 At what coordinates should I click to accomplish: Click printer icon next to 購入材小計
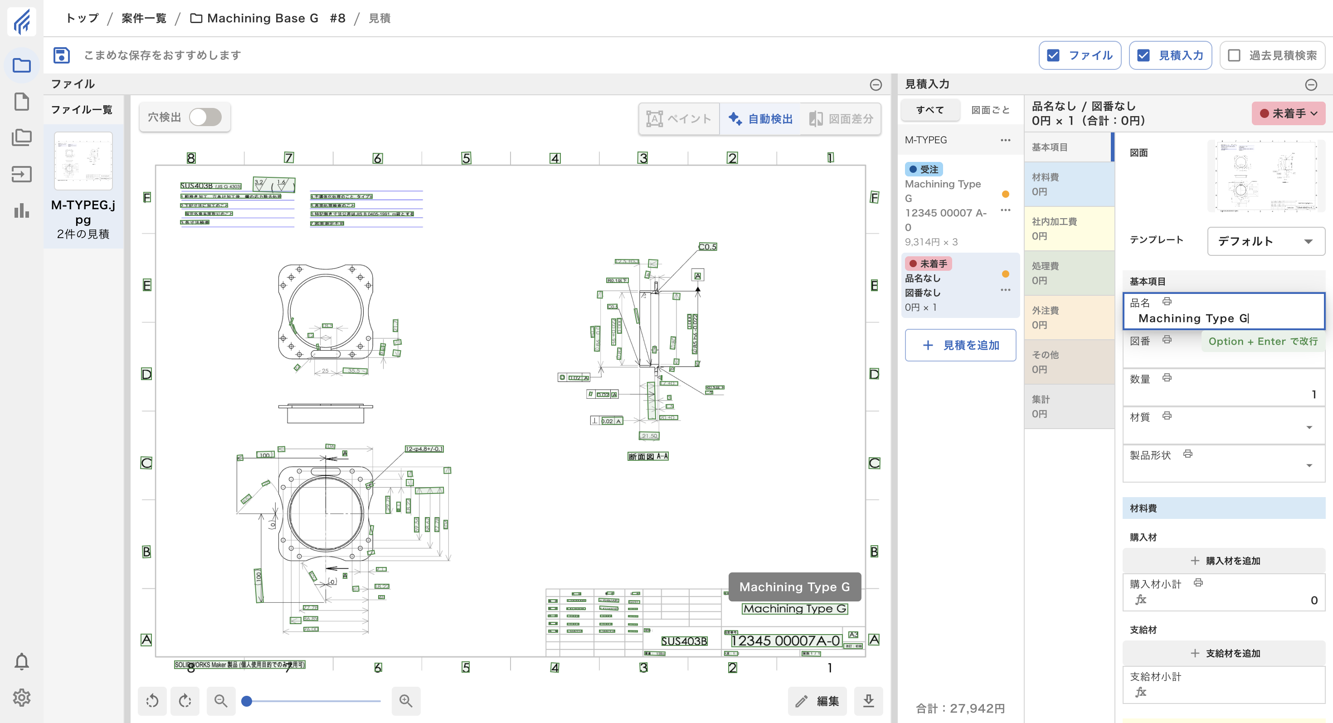1198,583
